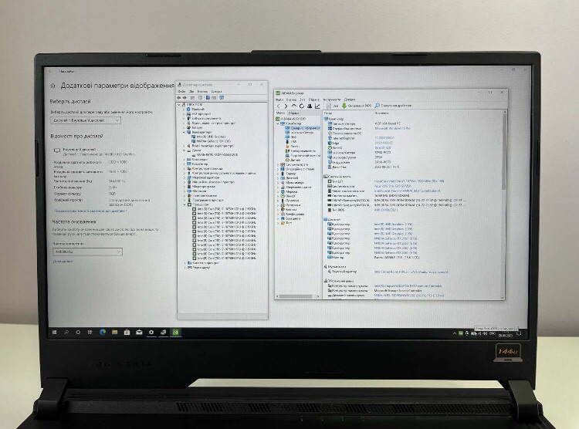The width and height of the screenshot is (579, 429).
Task: Click the Windows Start button
Action: [56, 331]
